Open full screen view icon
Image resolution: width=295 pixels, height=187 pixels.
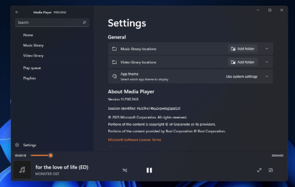[x=259, y=170]
